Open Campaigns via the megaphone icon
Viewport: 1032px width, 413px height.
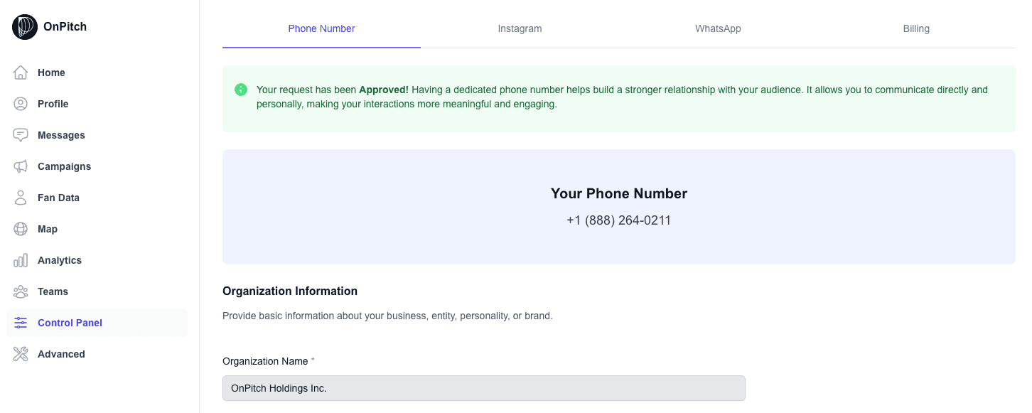[21, 166]
